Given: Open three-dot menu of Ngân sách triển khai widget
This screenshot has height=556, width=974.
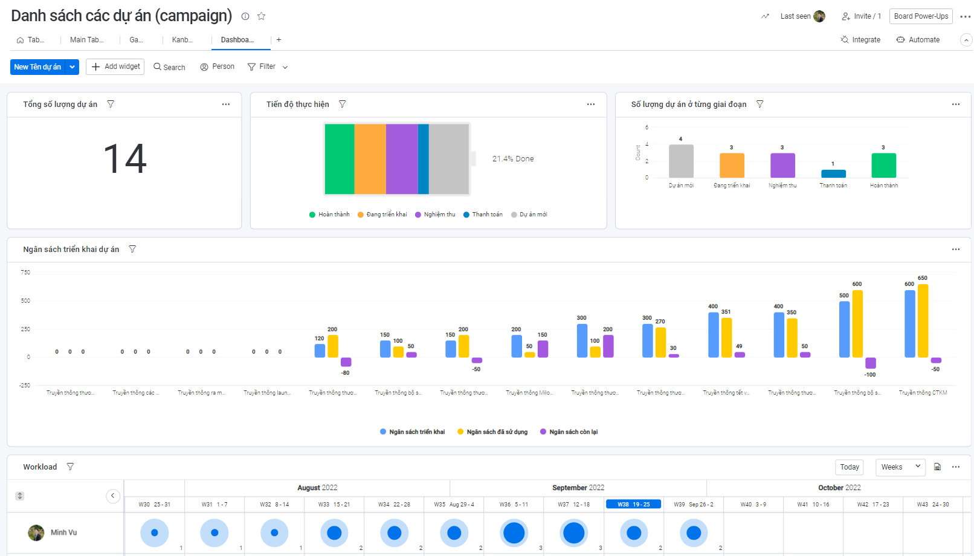Looking at the screenshot, I should tap(955, 249).
